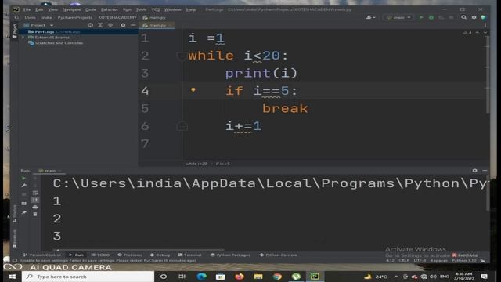The image size is (501, 282).
Task: Click Select Opened File locate icon in Project panel
Action: tap(91, 25)
